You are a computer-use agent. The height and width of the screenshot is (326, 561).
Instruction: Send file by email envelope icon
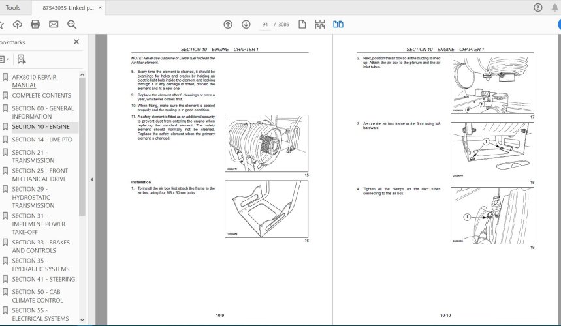[x=54, y=24]
